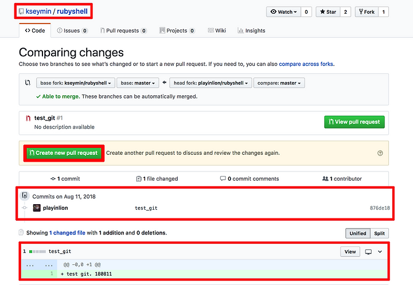Click the file diff icon beside Showing
The width and height of the screenshot is (413, 285).
click(x=21, y=232)
